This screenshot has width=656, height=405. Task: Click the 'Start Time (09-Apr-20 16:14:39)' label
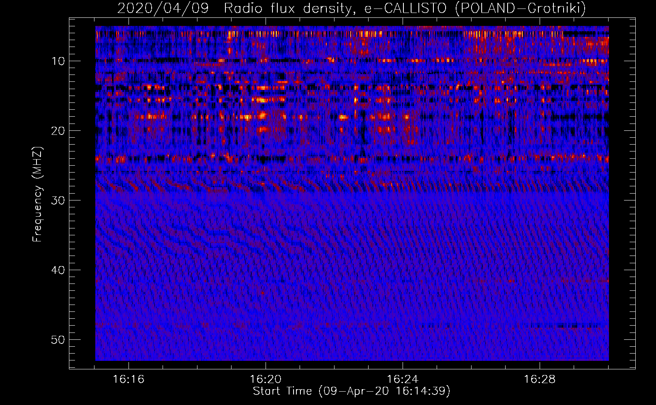352,391
